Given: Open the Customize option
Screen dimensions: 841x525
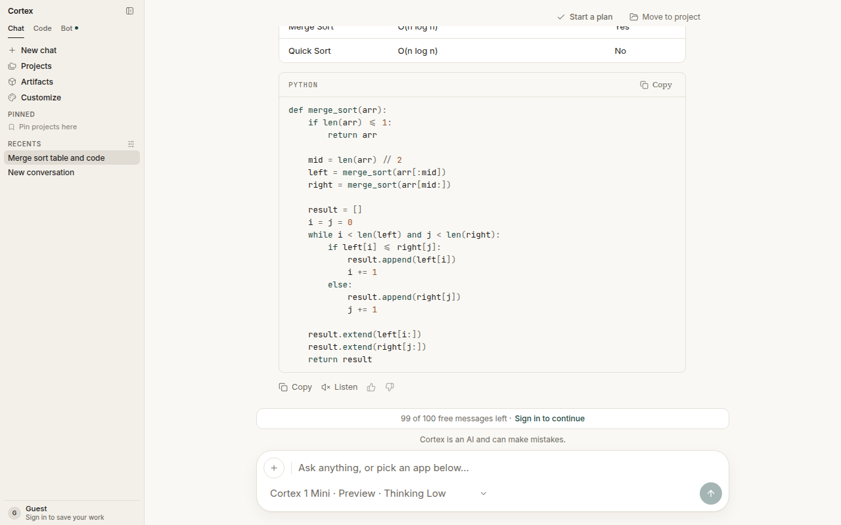Looking at the screenshot, I should [72, 97].
